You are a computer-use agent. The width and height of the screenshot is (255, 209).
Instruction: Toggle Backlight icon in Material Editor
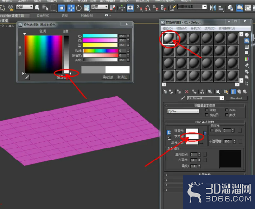click(x=247, y=41)
